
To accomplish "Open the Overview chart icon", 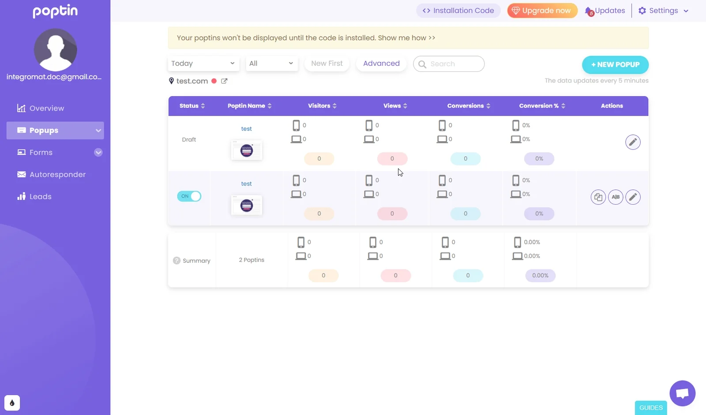I will [21, 108].
